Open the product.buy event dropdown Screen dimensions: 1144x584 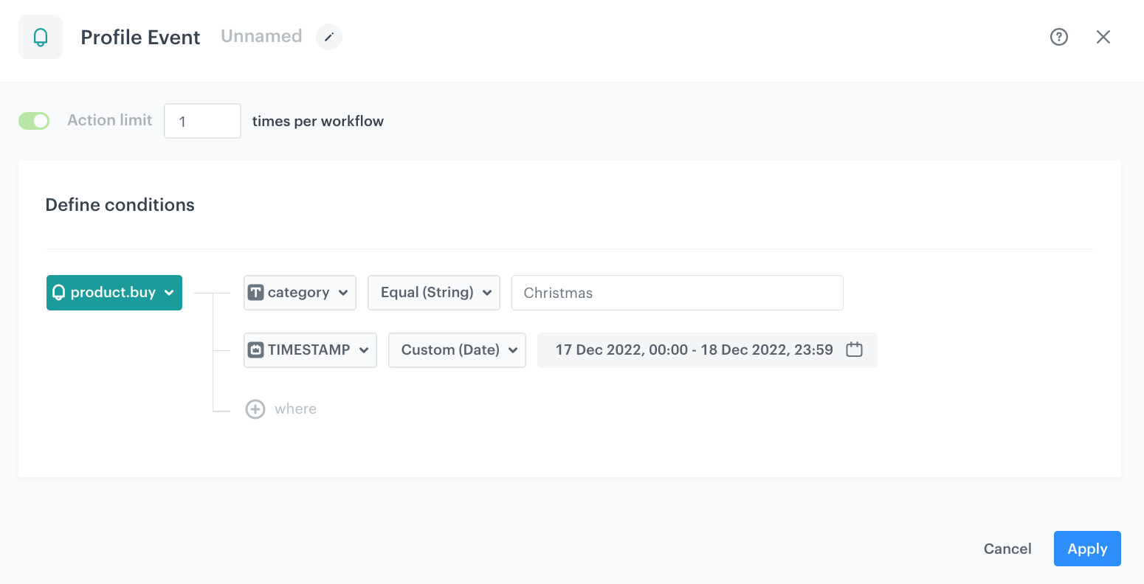pyautogui.click(x=114, y=293)
